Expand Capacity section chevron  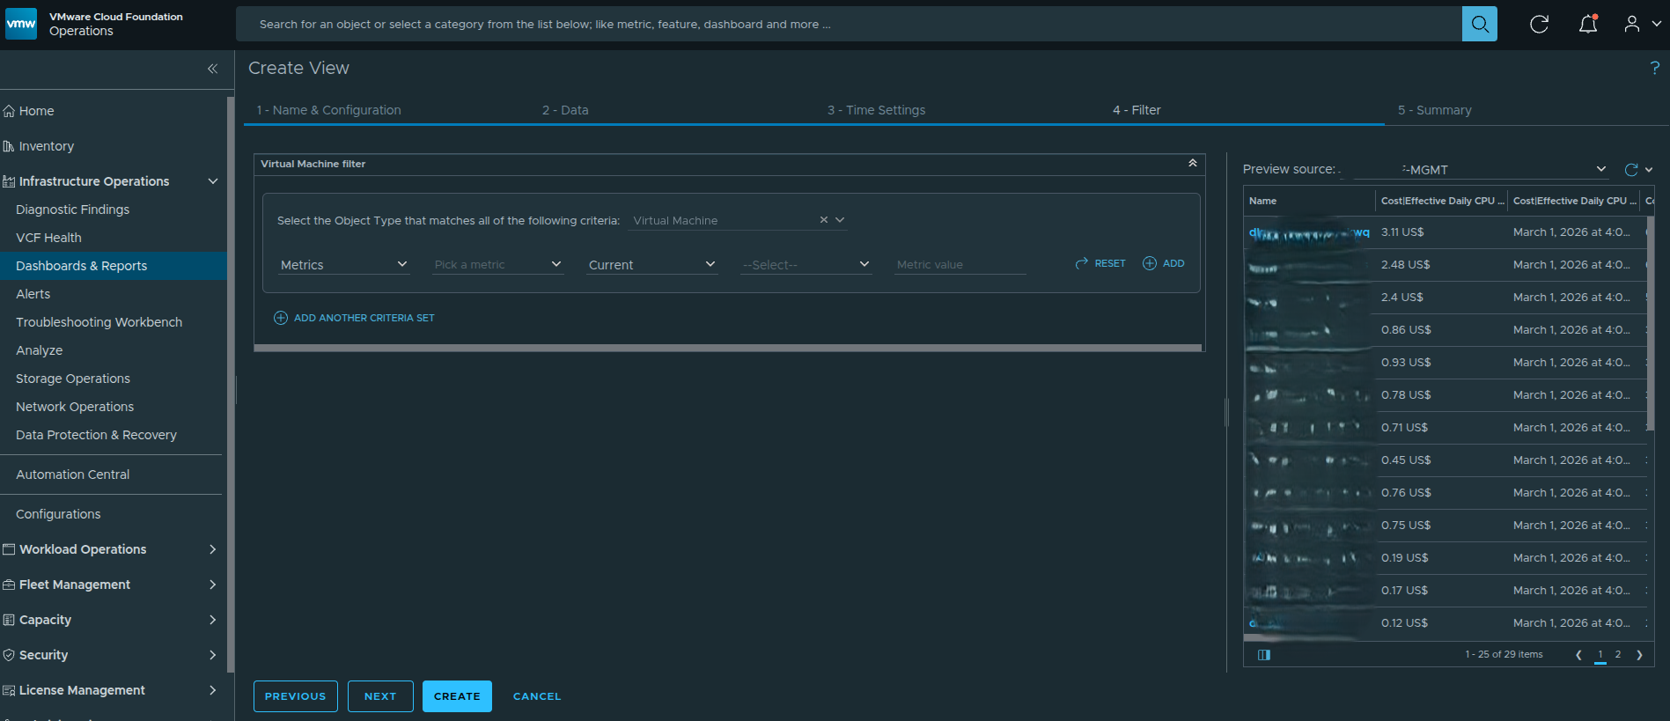point(212,620)
